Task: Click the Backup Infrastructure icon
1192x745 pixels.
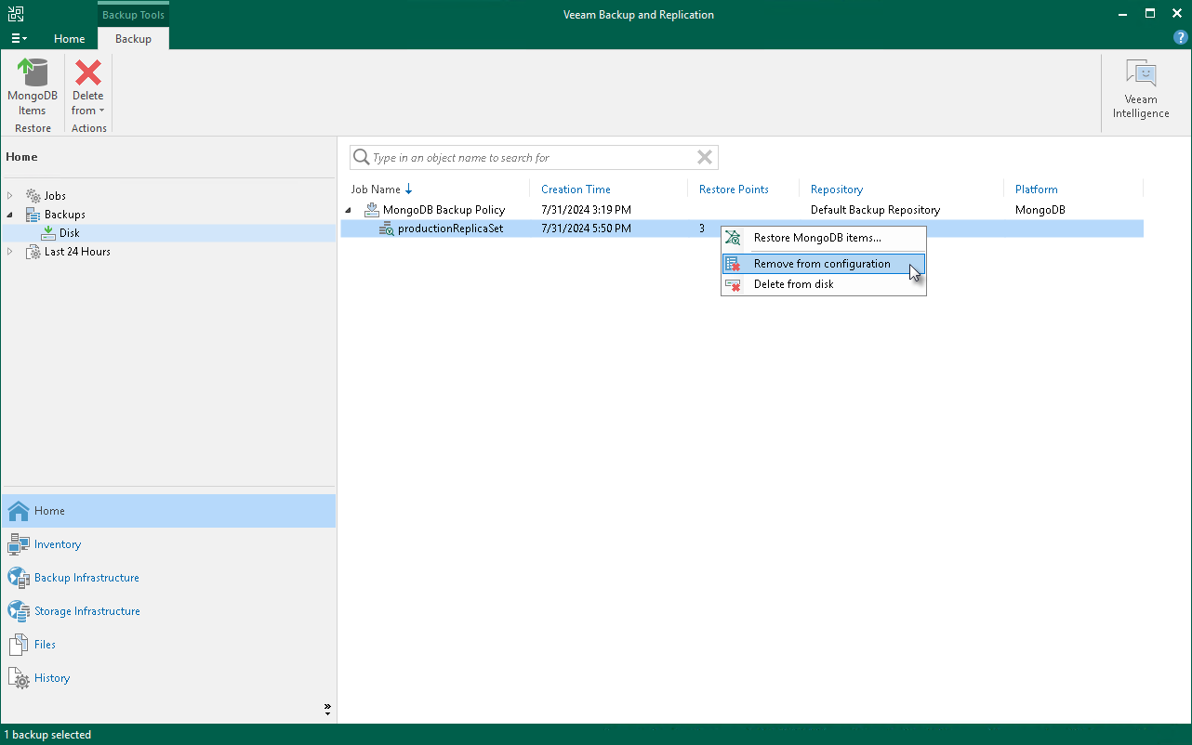Action: [x=19, y=578]
